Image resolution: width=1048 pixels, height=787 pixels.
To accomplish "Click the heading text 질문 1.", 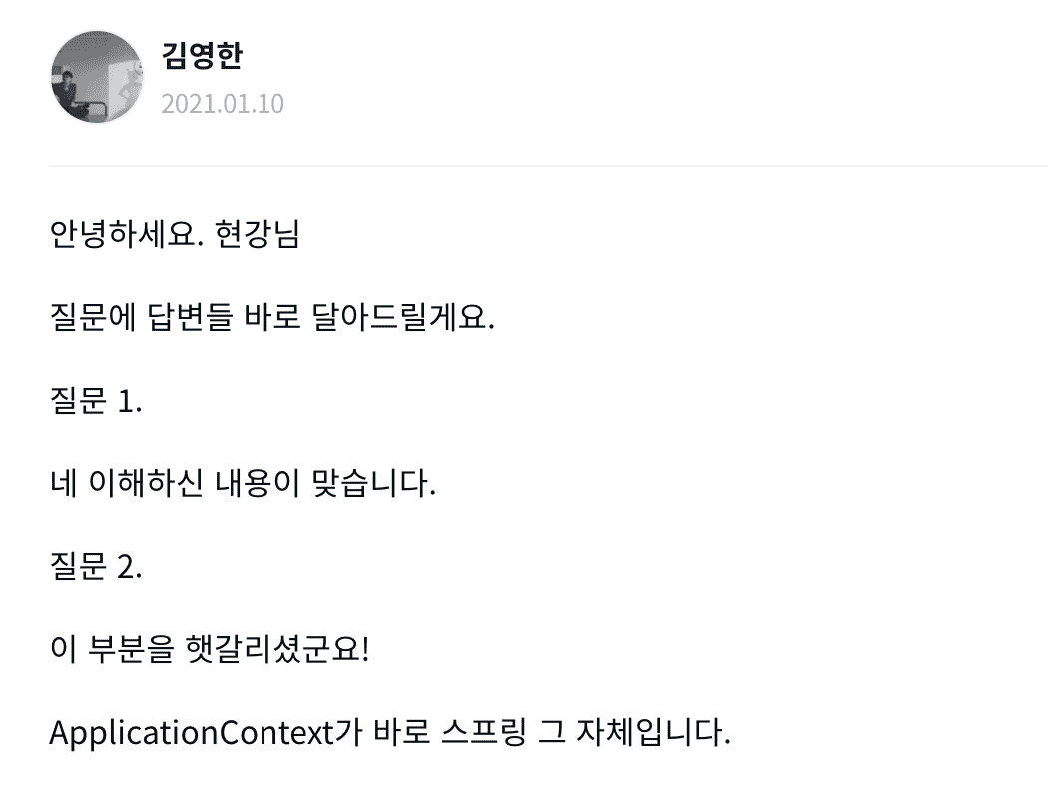I will pos(96,400).
